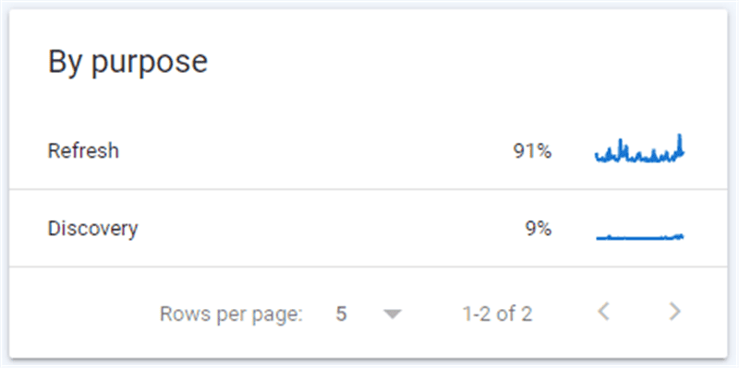Click the tall spike at the Refresh sparkline's end
Image resolution: width=739 pixels, height=368 pixels.
[x=680, y=143]
